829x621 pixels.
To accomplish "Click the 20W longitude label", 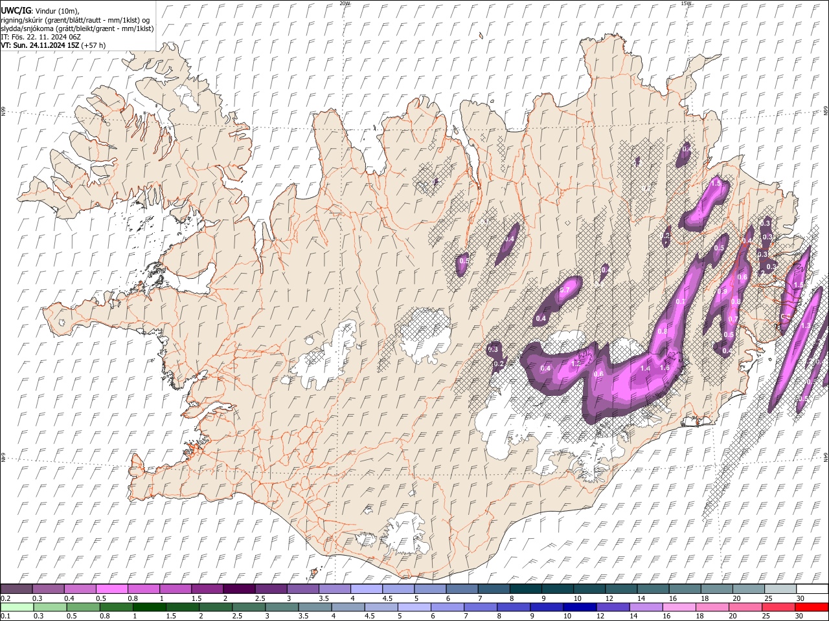I will (x=345, y=3).
